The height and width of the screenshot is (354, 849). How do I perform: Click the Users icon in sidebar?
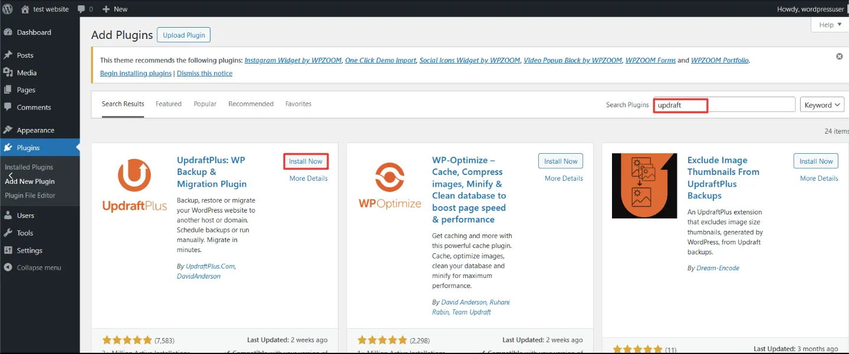click(8, 216)
